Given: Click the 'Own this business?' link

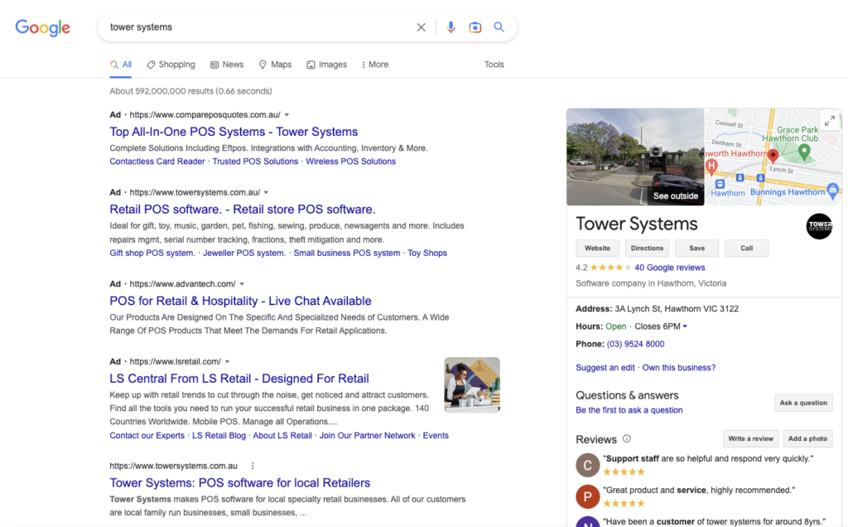Looking at the screenshot, I should click(679, 367).
